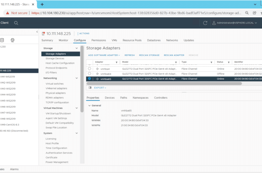
Task: Switch to the VMs tab
Action: (x=114, y=40)
